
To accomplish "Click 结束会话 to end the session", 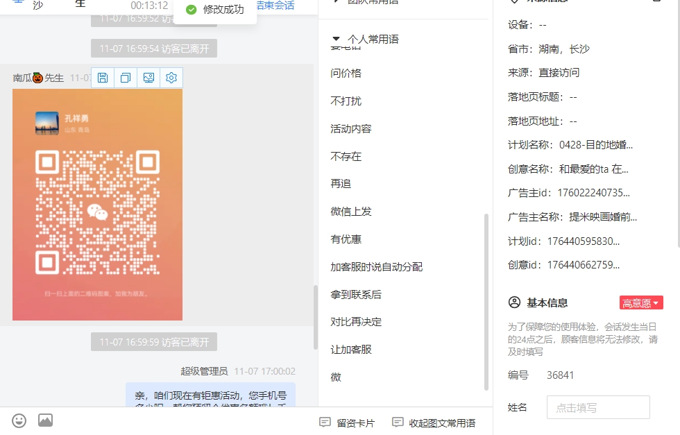I will point(275,6).
